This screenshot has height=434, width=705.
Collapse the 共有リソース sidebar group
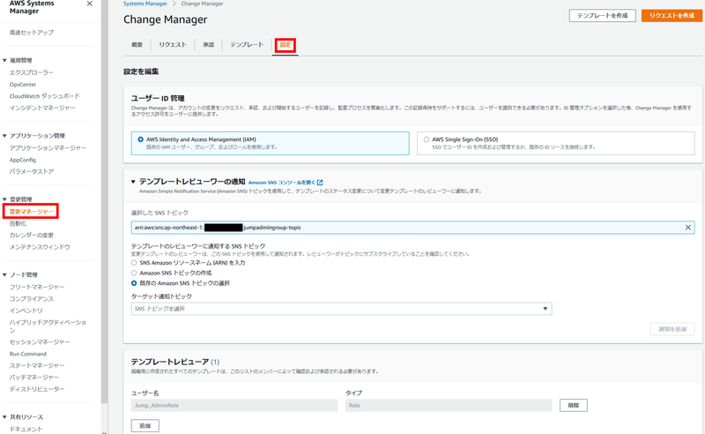[x=4, y=417]
